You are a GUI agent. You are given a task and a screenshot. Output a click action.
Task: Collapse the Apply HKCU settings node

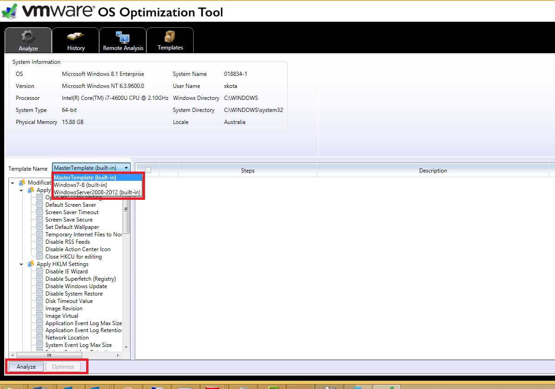(21, 191)
